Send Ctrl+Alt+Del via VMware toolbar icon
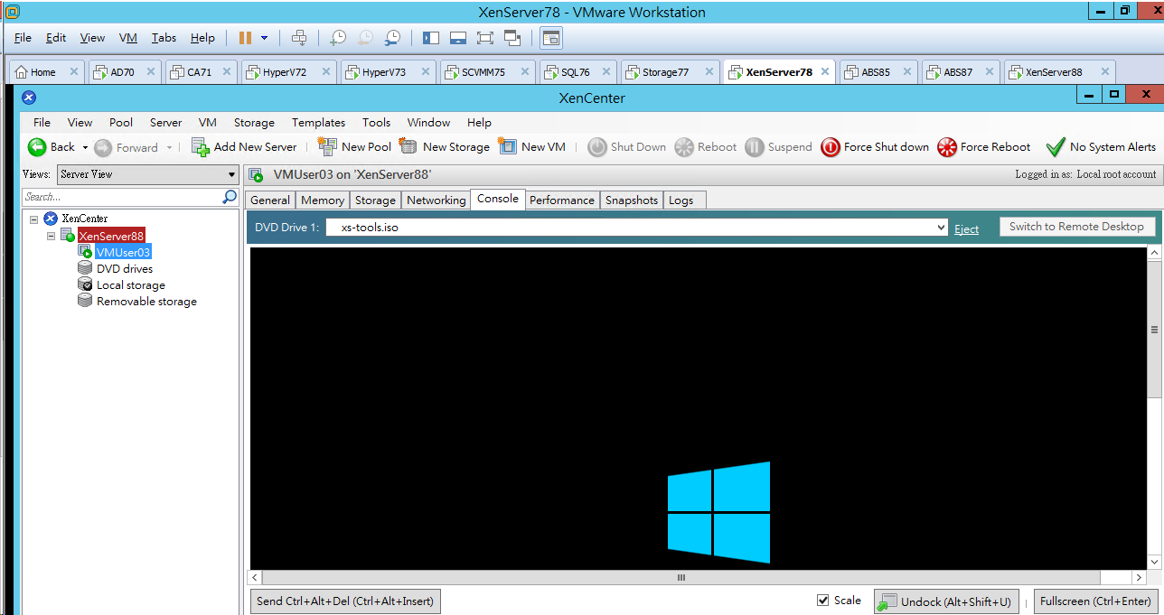1164x615 pixels. point(299,38)
